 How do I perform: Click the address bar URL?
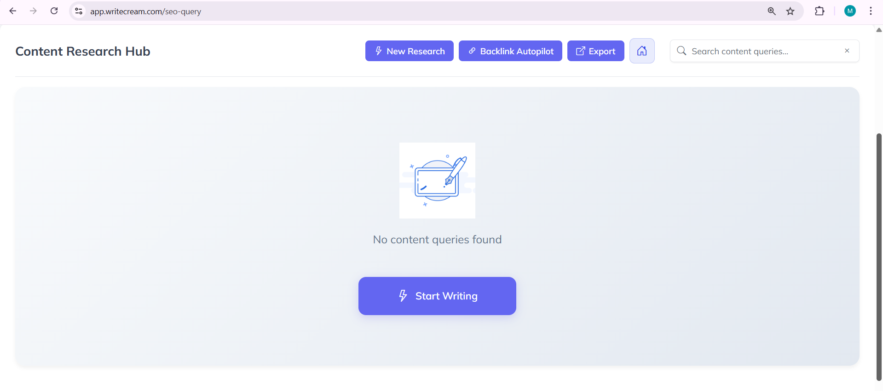(x=145, y=11)
